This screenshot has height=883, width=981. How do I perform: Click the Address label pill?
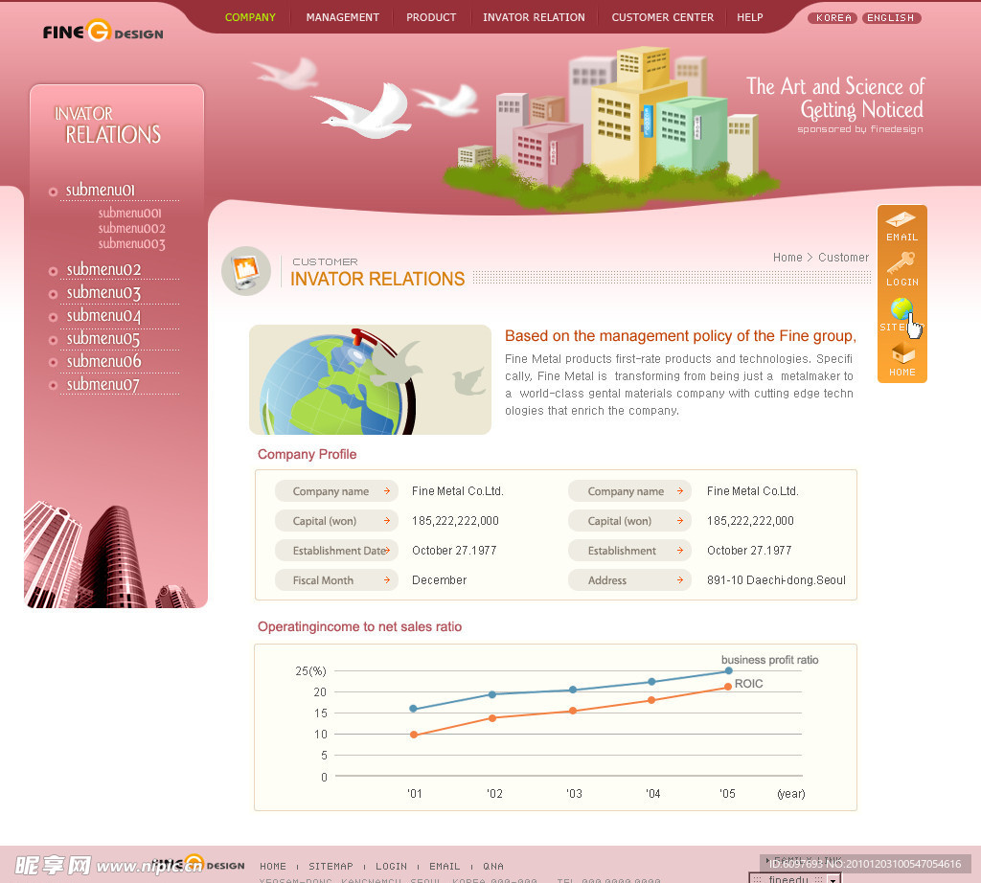[630, 579]
